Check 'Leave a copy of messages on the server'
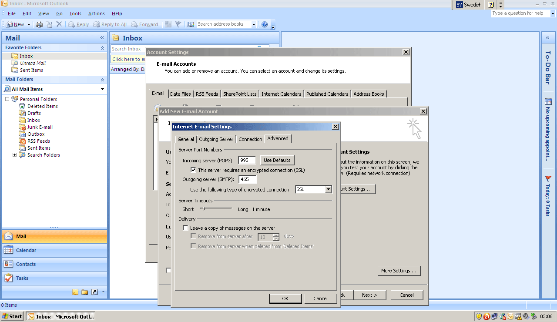 (186, 228)
